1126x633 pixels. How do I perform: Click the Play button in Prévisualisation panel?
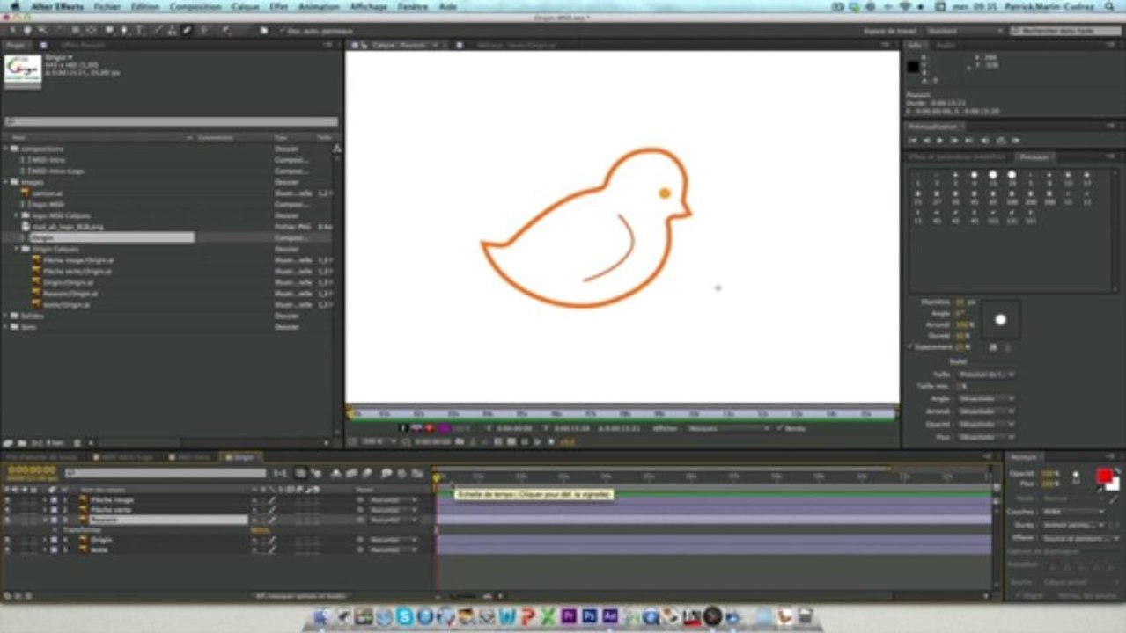click(x=940, y=140)
